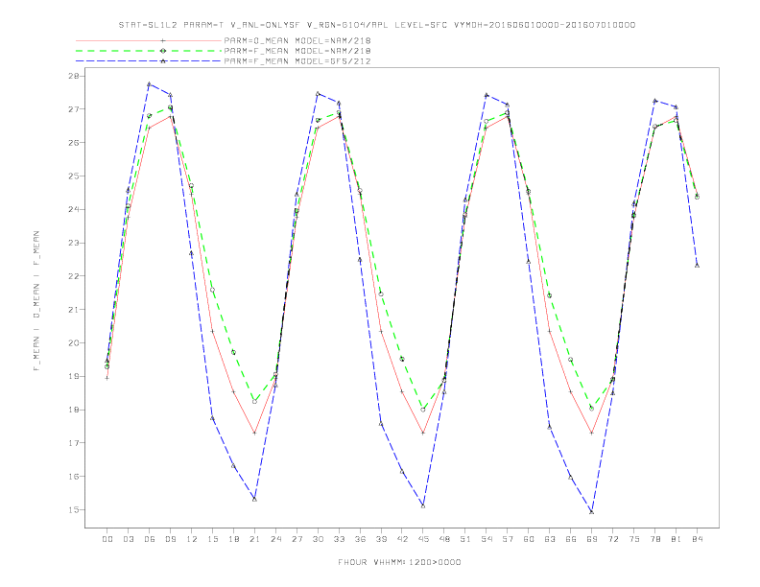The width and height of the screenshot is (760, 587).
Task: Click y-axis tick label 19
Action: pos(73,376)
